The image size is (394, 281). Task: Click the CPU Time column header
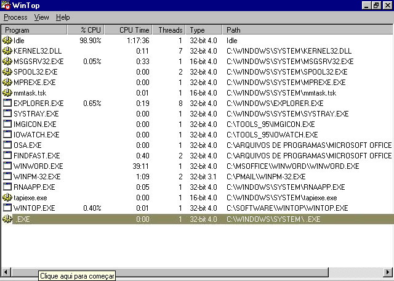click(x=129, y=30)
